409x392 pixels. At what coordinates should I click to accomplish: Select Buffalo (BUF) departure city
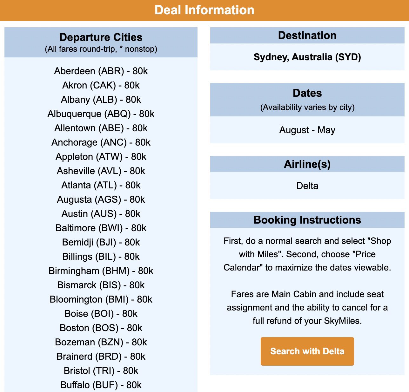[x=101, y=385]
